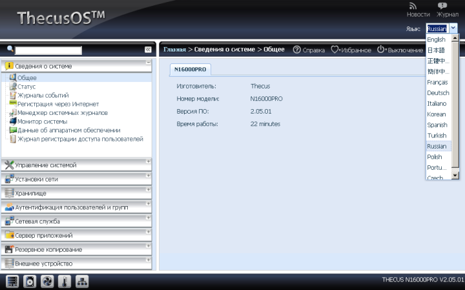
Task: Select Deutsch in language list
Action: [x=439, y=93]
